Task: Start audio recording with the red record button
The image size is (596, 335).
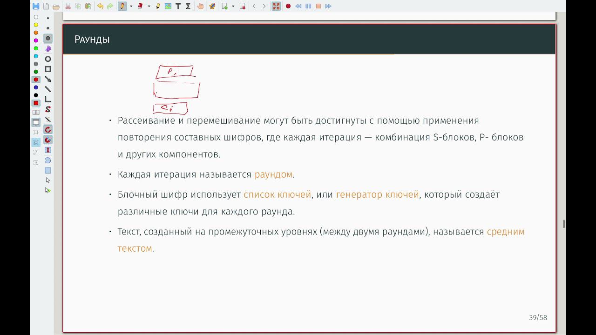Action: [x=288, y=7]
